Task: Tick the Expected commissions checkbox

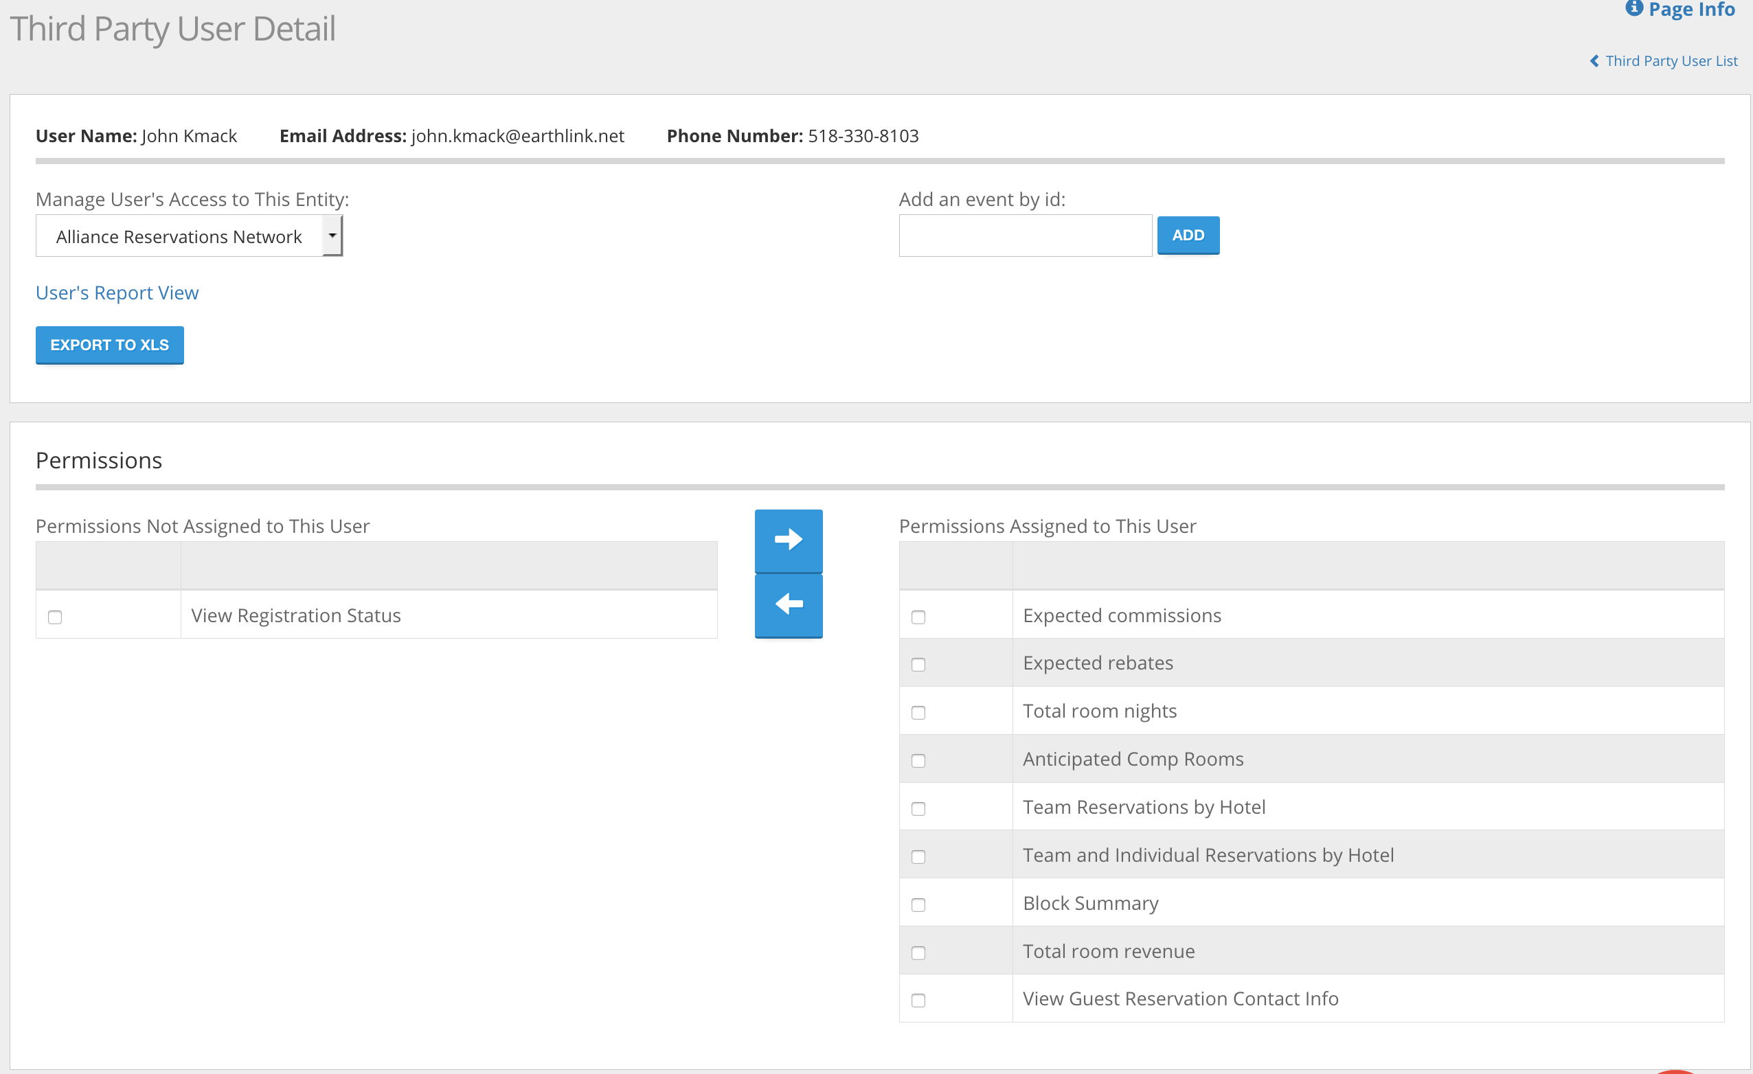Action: (918, 617)
